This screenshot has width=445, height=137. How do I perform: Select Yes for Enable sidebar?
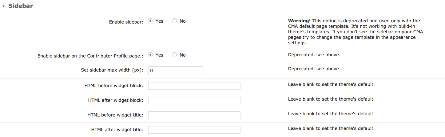point(151,21)
